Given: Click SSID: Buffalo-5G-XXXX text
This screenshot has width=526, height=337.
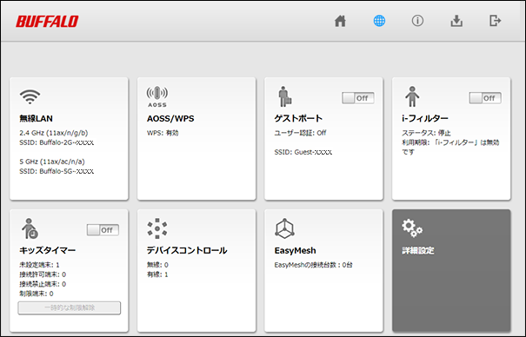Looking at the screenshot, I should (x=57, y=171).
